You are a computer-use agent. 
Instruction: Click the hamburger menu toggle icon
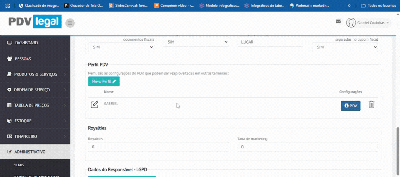[70, 23]
